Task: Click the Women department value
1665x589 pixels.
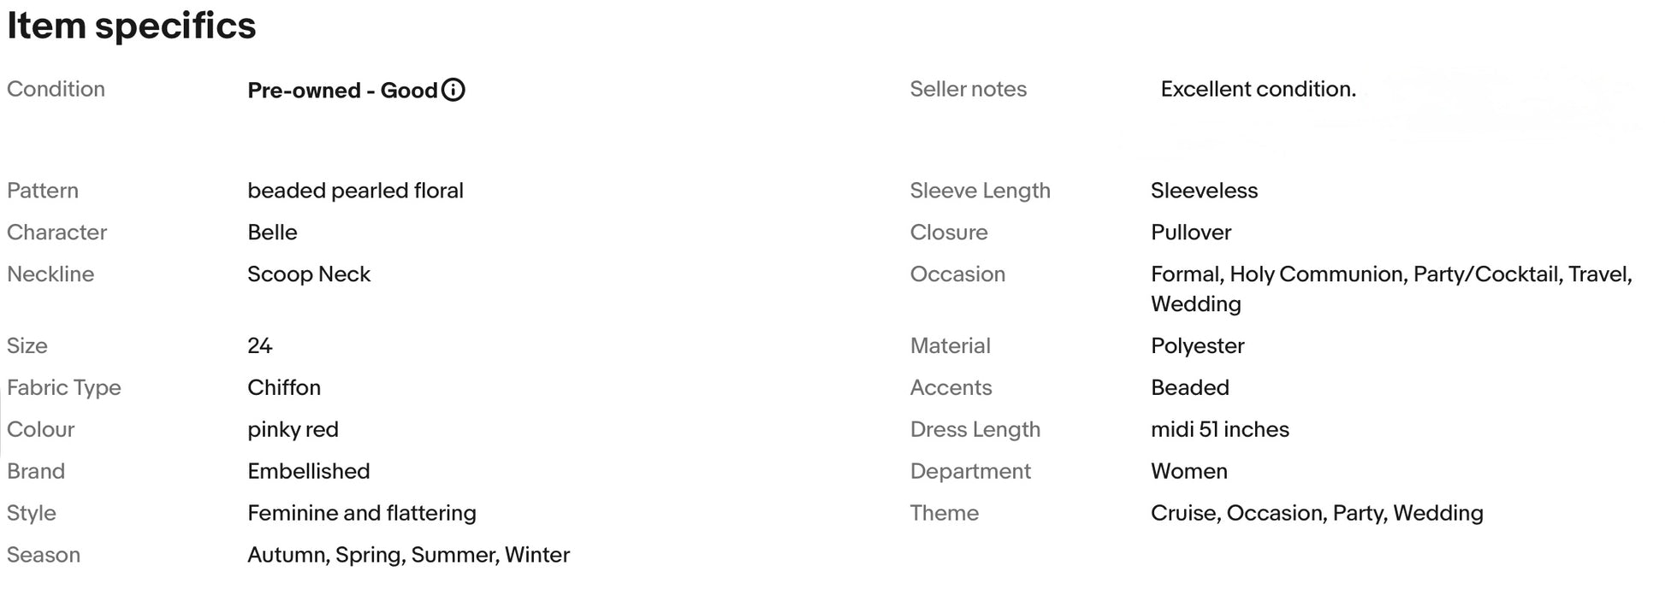Action: click(1189, 472)
